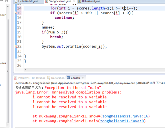This screenshot has height=128, width=165.
Task: Click the left panel scrollbar up arrow
Action: tap(8, 6)
